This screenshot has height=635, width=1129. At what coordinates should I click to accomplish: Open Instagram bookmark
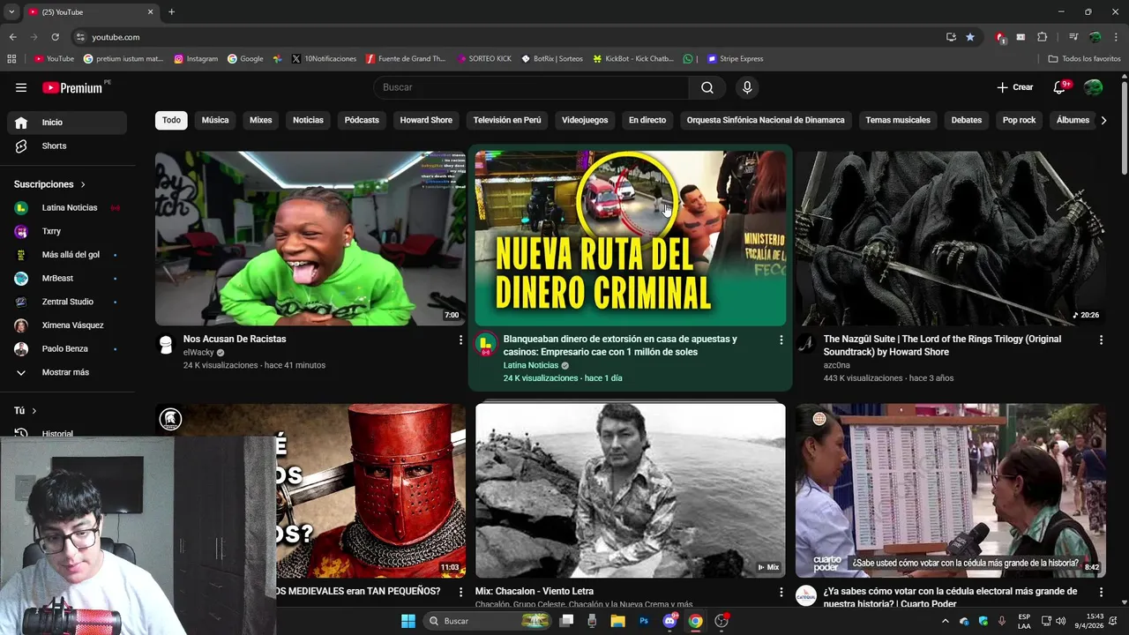tap(196, 59)
